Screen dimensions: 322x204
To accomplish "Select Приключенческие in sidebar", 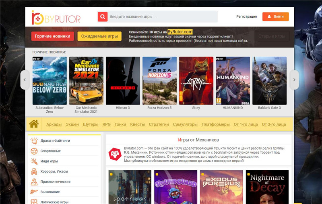I will coord(56,182).
